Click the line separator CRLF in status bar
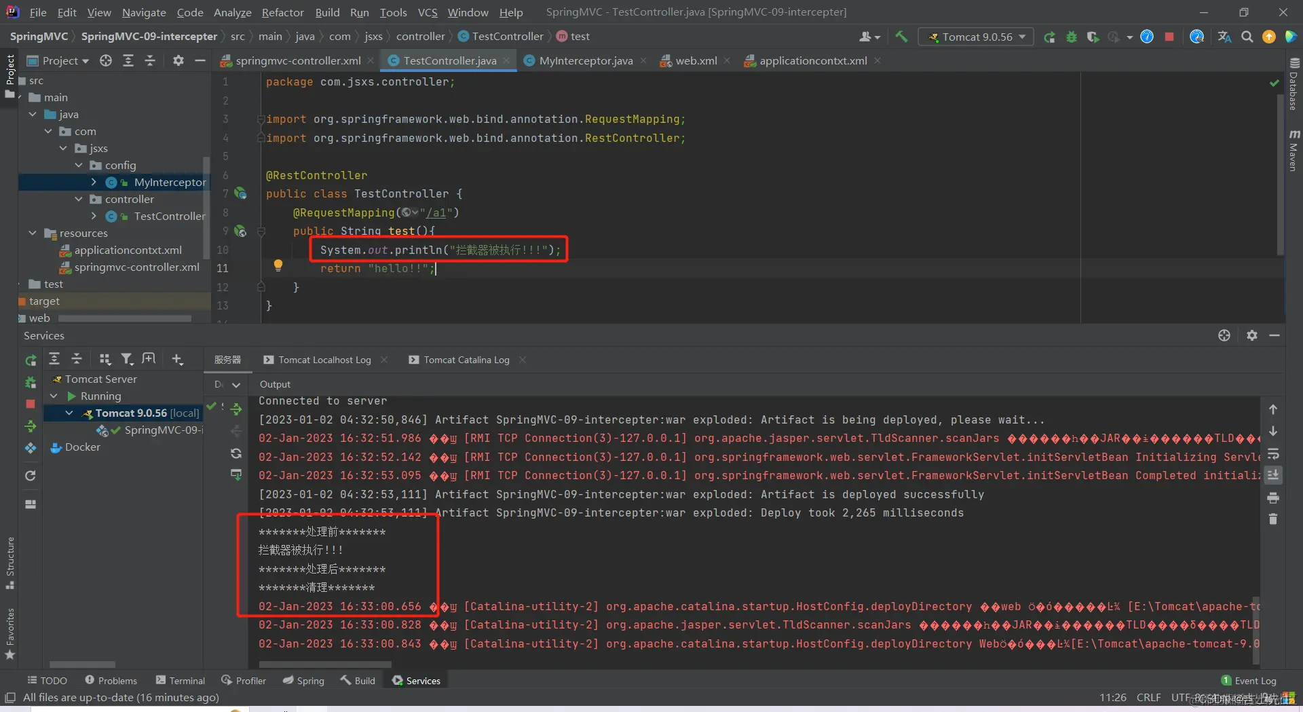This screenshot has height=712, width=1303. click(1148, 697)
